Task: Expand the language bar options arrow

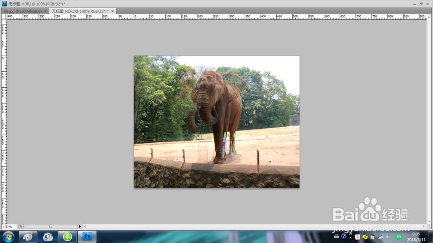Action: click(350, 237)
